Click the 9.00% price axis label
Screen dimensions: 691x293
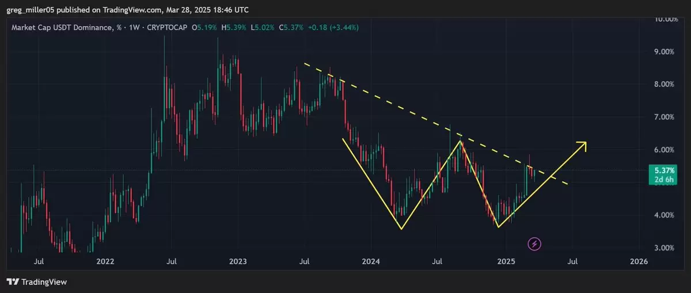pos(663,52)
